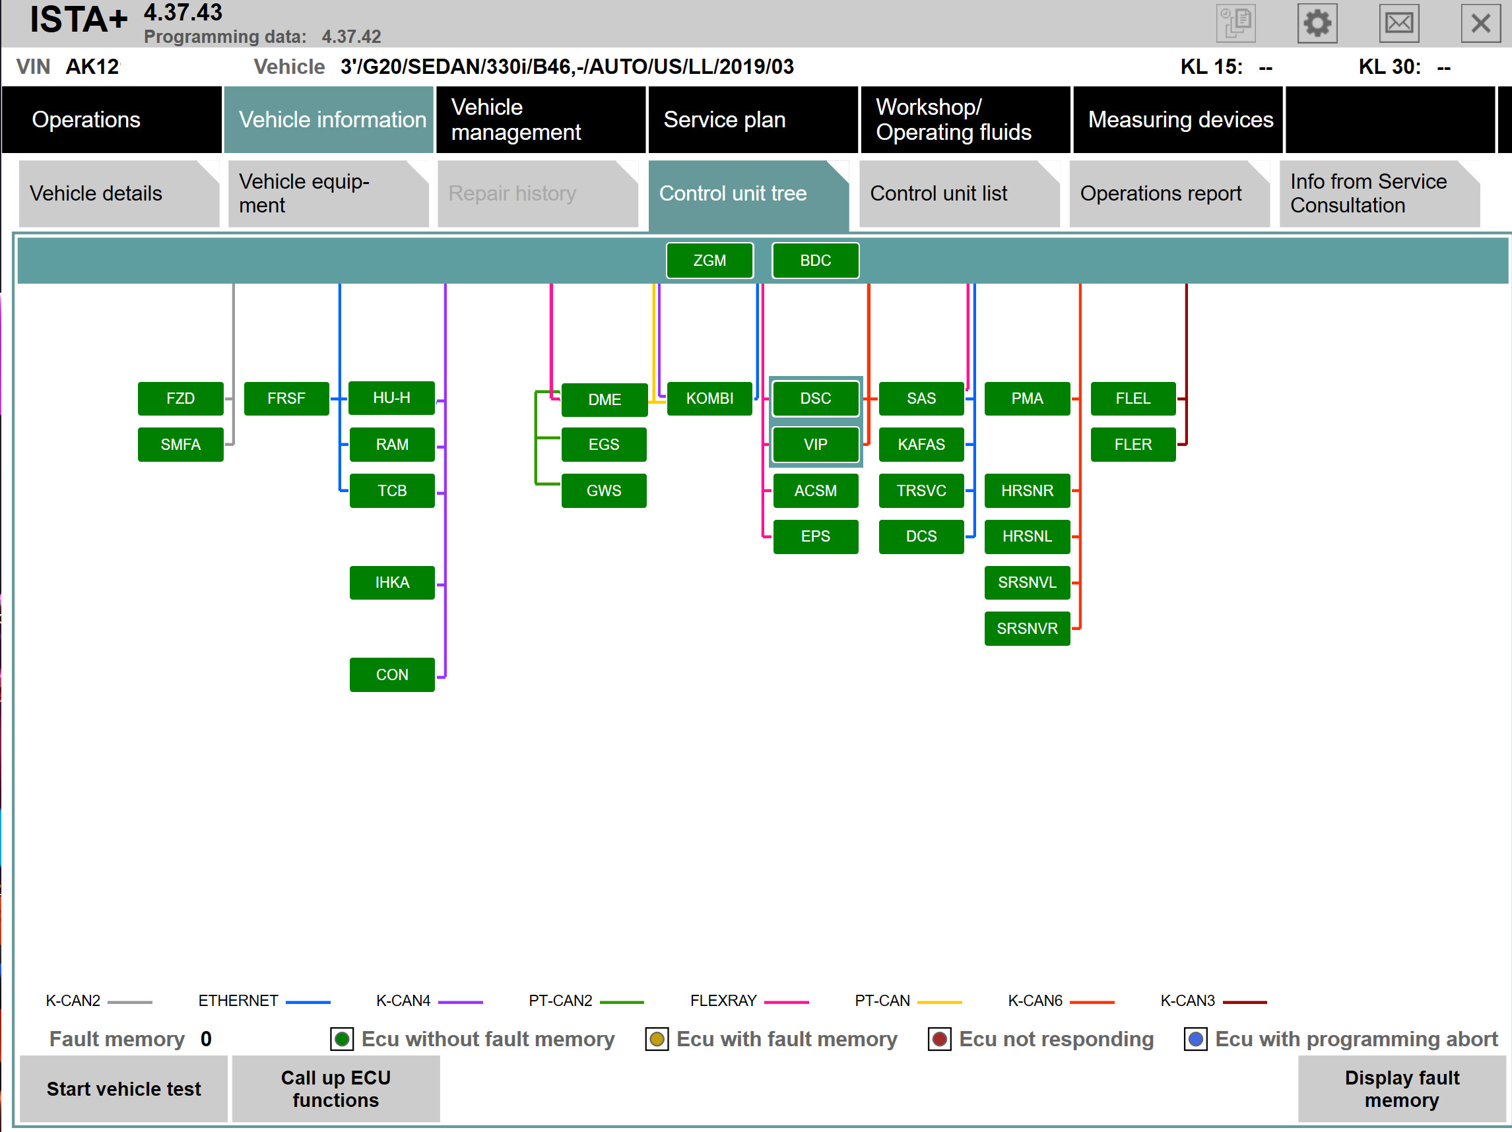Select the Vehicle equipment sub-tab
The width and height of the screenshot is (1512, 1132).
328,193
